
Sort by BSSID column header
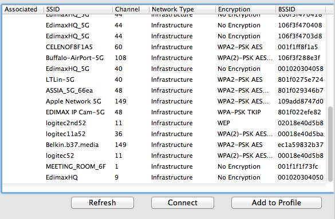[x=301, y=9]
